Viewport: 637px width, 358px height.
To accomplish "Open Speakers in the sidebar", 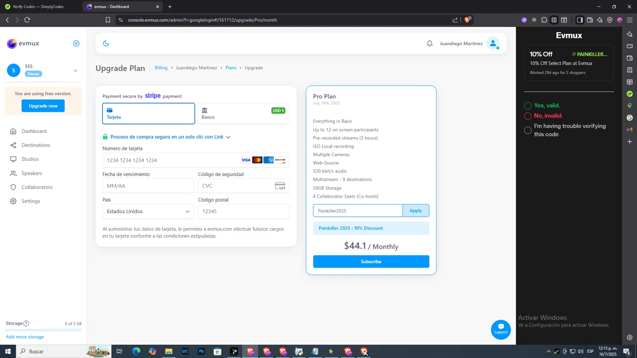I will (32, 173).
